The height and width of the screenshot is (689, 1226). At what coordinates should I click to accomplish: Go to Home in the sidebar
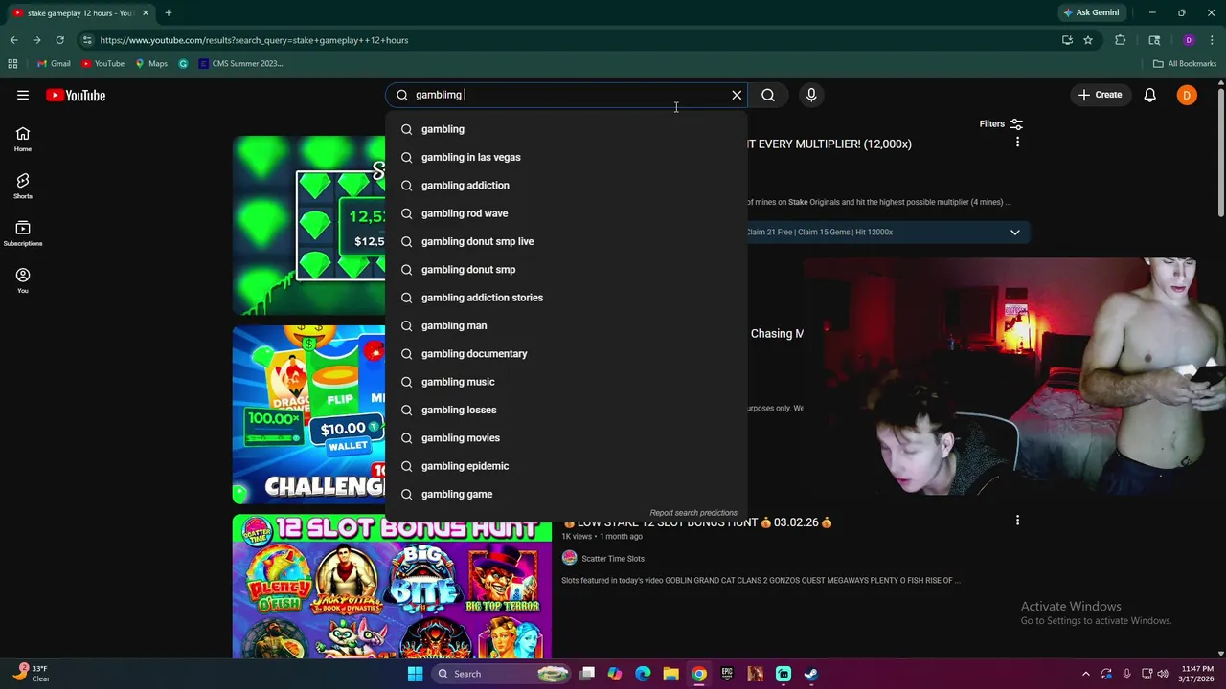click(x=23, y=140)
